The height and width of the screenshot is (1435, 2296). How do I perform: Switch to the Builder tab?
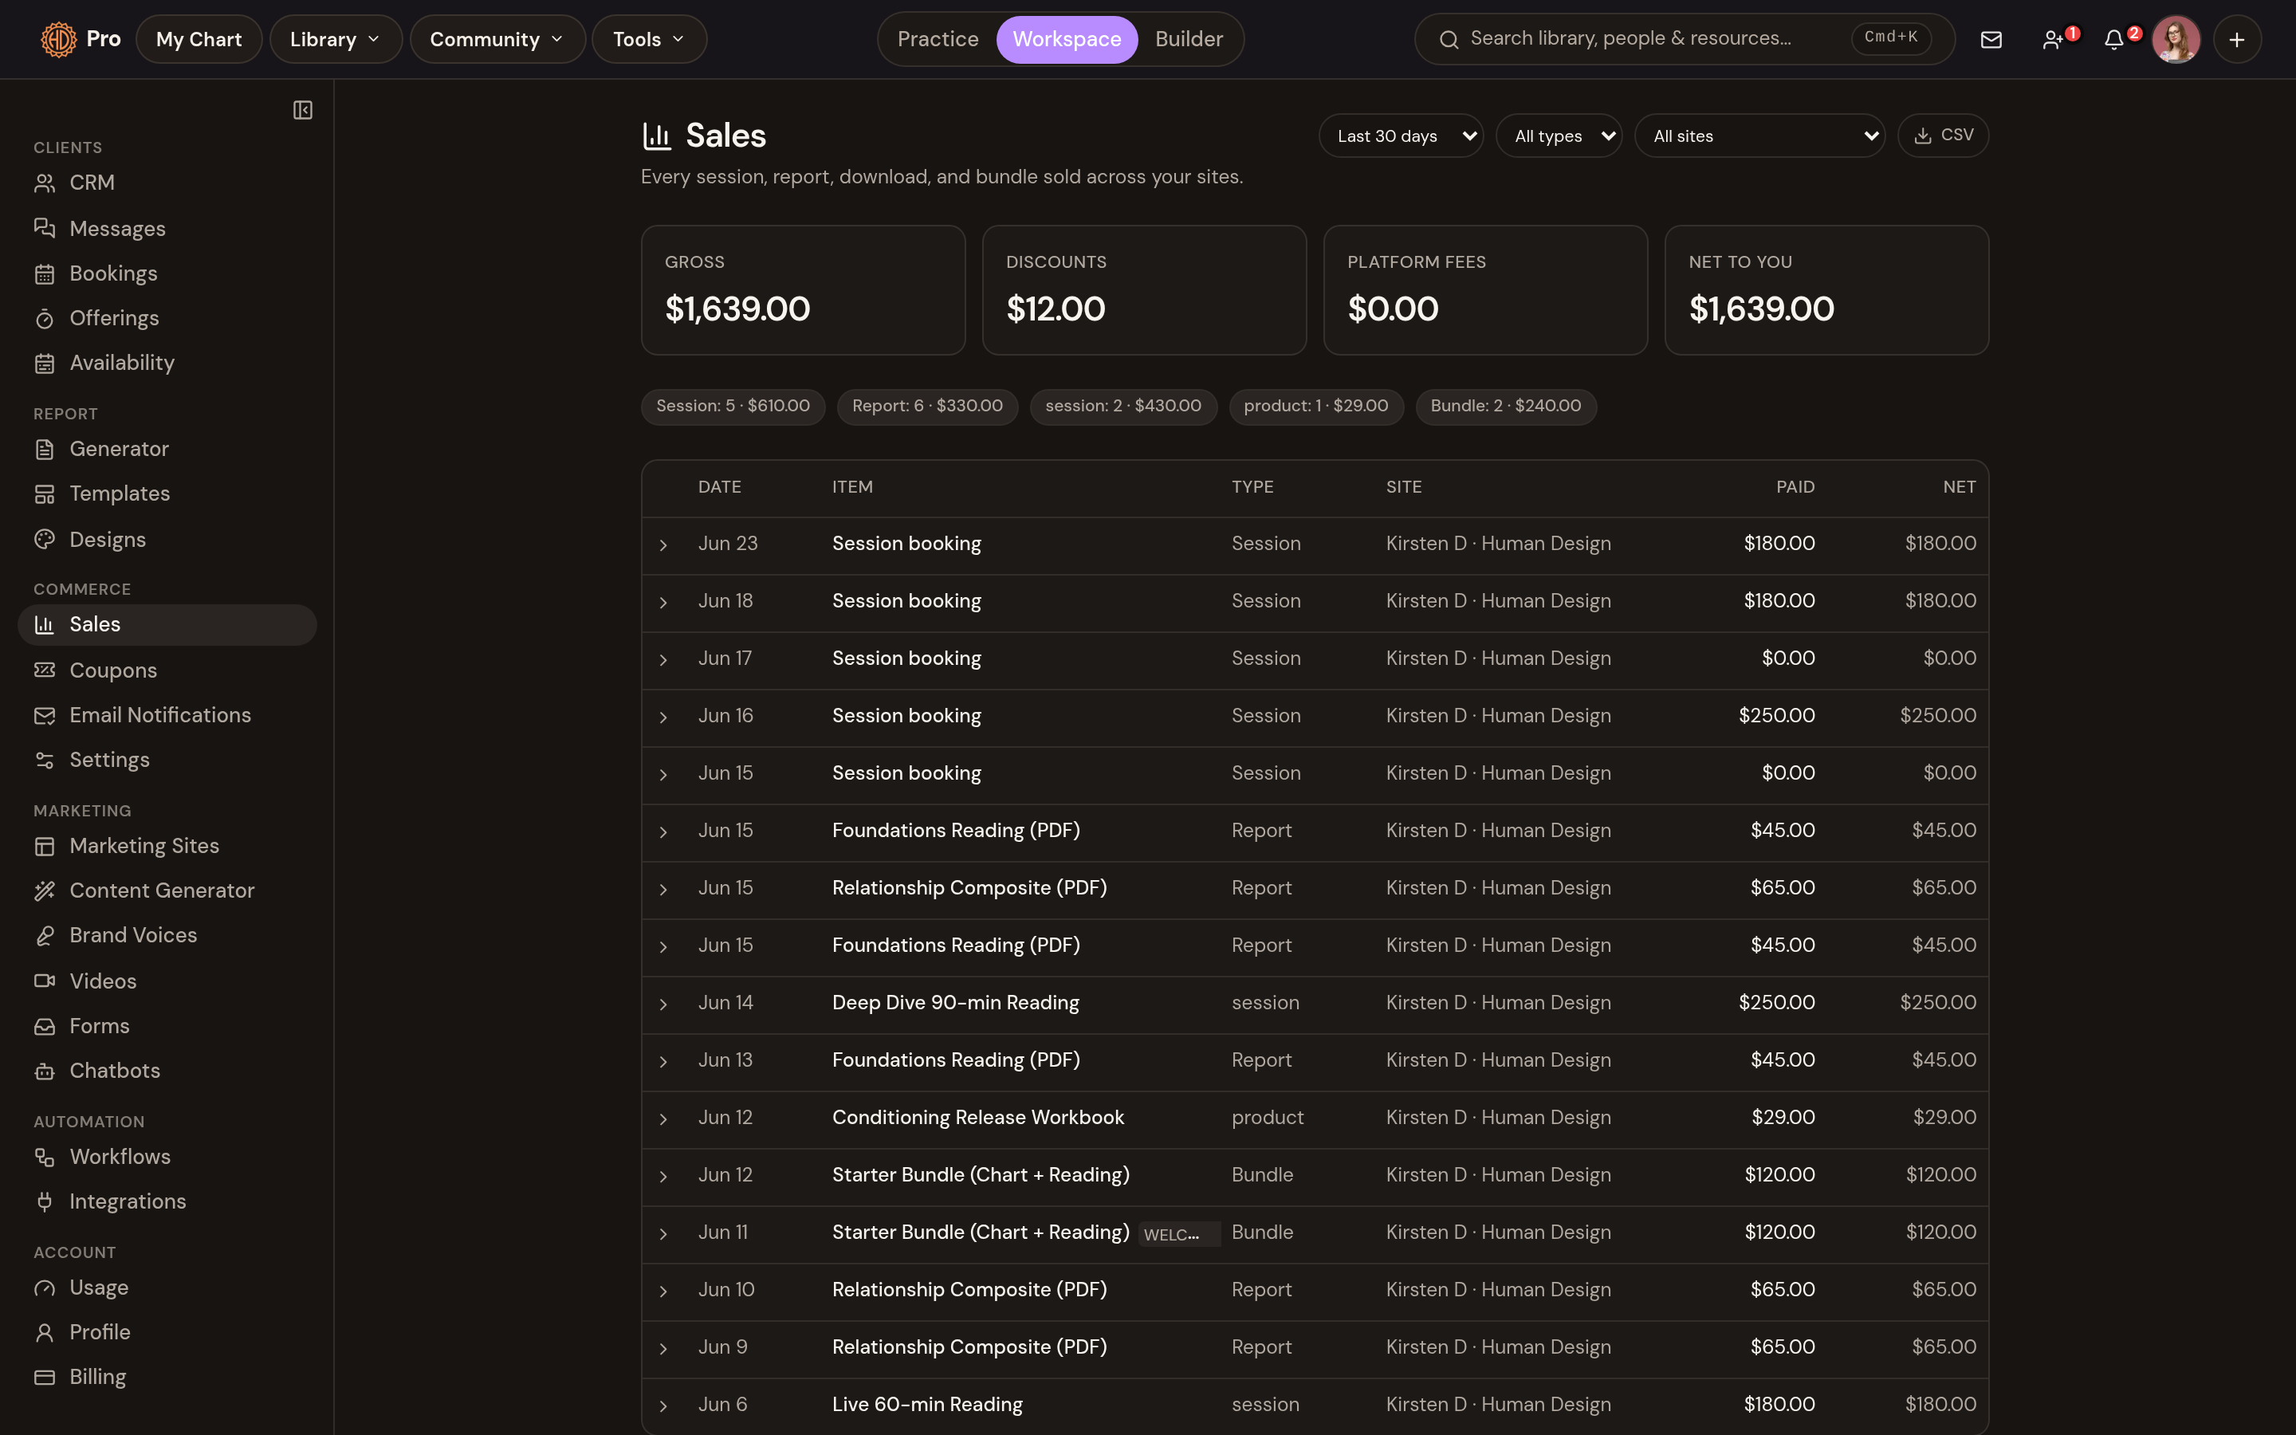(x=1189, y=40)
